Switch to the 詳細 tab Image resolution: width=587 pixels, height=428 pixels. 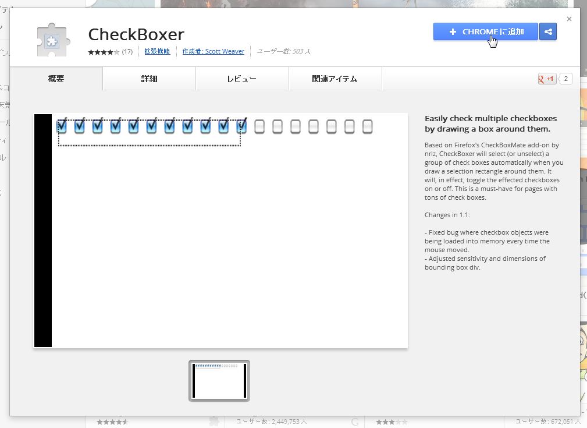pyautogui.click(x=149, y=79)
